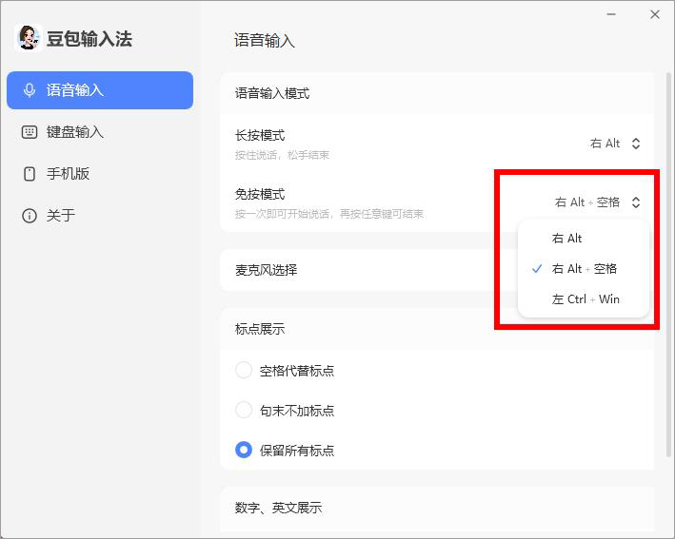Click the 麦克风选择 row

pyautogui.click(x=437, y=270)
